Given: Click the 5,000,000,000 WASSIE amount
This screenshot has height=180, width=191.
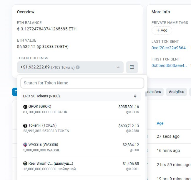Looking at the screenshot, I should point(42,150).
